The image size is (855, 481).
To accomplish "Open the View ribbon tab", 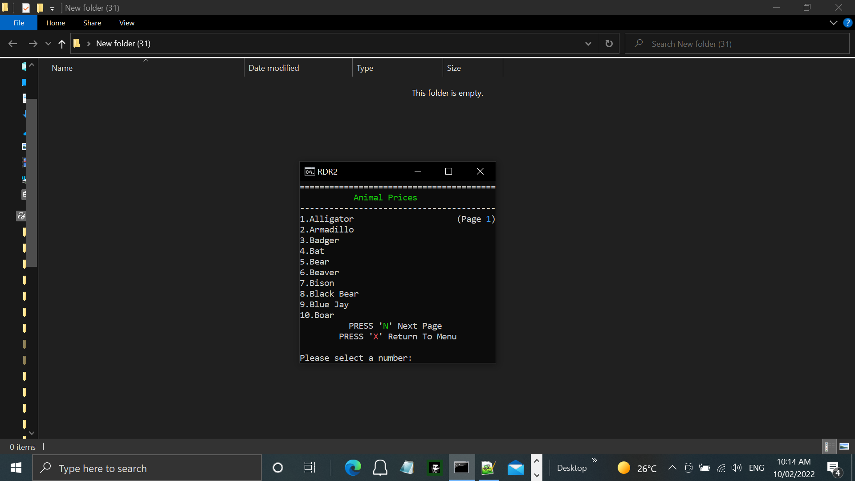I will click(126, 23).
